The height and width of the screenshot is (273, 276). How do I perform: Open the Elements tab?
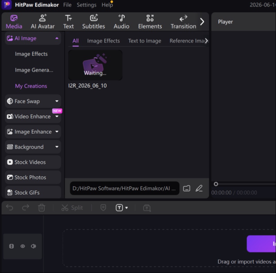click(x=150, y=22)
